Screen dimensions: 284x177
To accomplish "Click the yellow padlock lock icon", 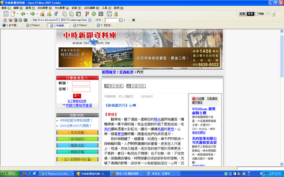I will click(x=116, y=14).
